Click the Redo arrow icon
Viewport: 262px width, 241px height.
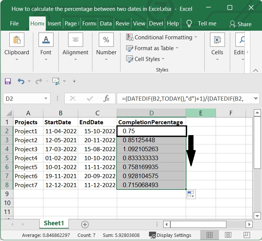[x=39, y=81]
